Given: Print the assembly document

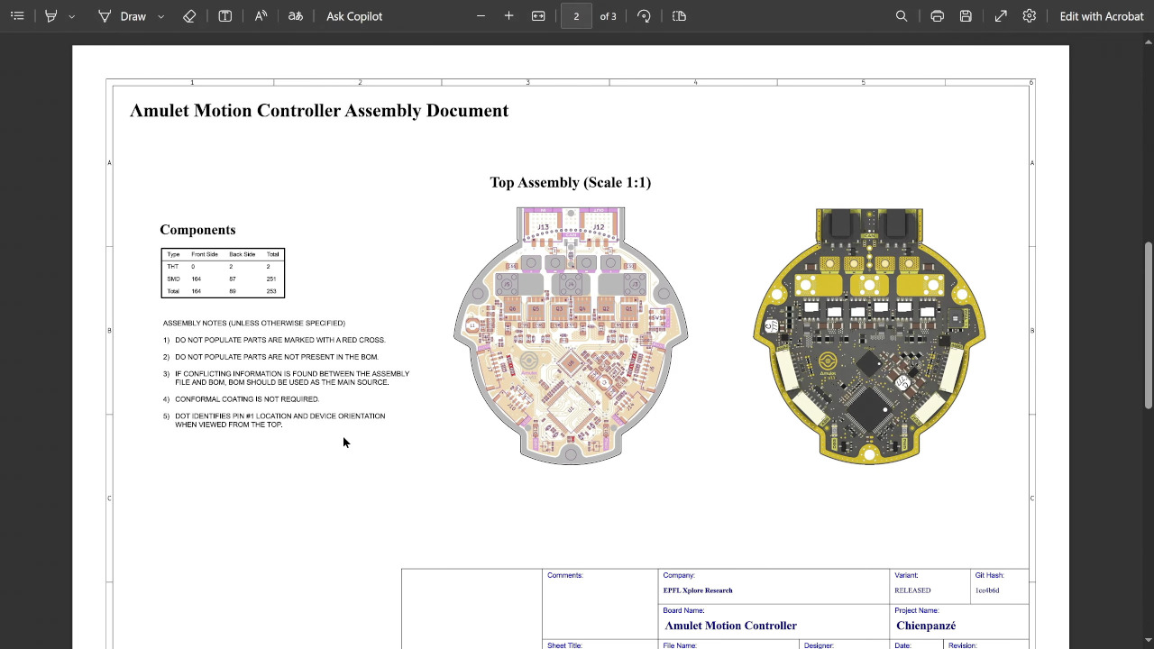Looking at the screenshot, I should click(x=938, y=15).
